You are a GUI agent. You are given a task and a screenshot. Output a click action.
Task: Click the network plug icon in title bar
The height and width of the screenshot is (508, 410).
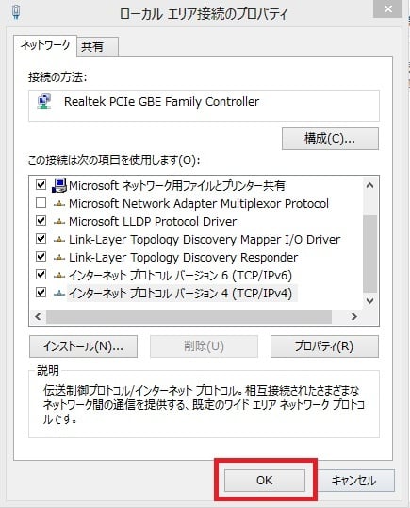click(16, 12)
